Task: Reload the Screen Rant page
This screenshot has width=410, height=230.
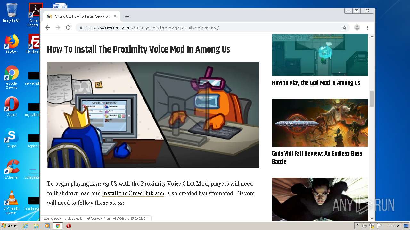Action: [68, 27]
